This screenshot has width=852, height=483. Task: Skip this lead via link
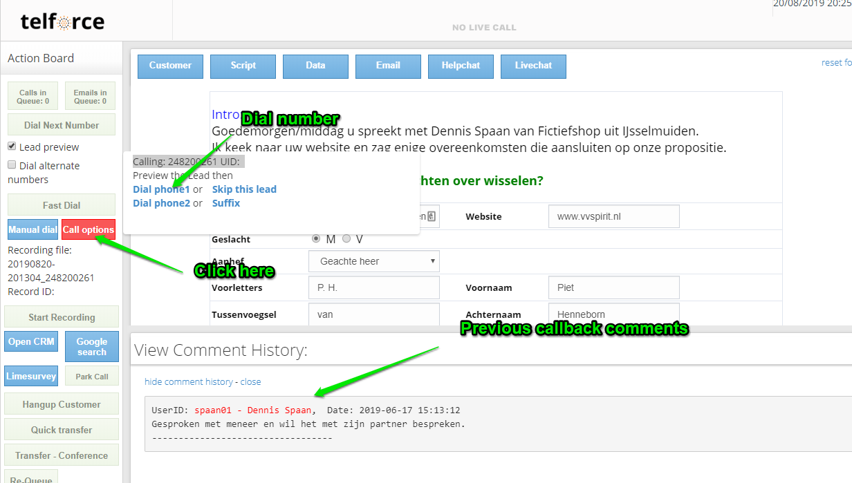244,189
